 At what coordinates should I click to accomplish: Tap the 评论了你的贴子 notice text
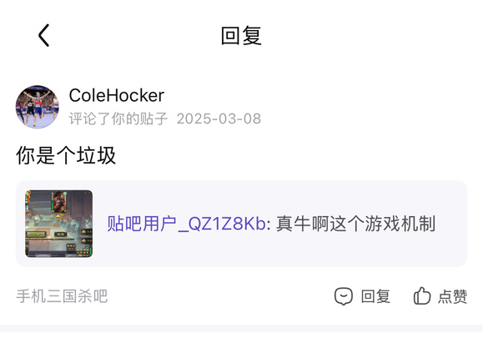click(118, 119)
